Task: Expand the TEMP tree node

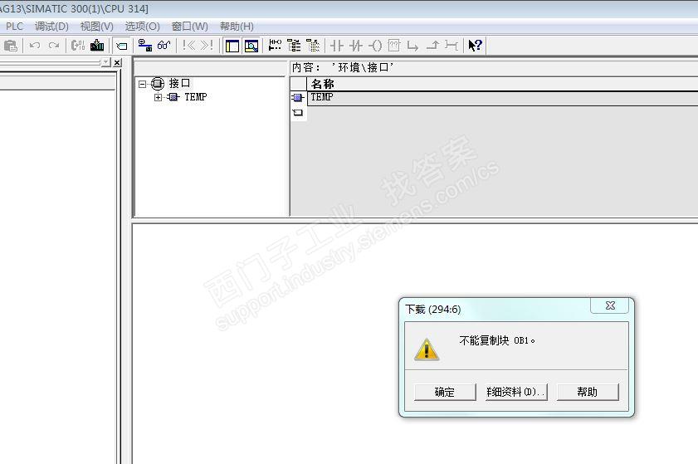Action: (158, 97)
